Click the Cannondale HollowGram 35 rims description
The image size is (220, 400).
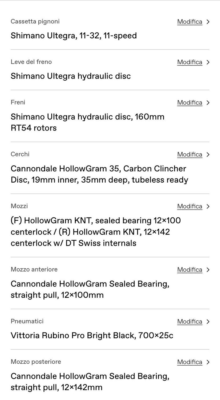pos(99,174)
